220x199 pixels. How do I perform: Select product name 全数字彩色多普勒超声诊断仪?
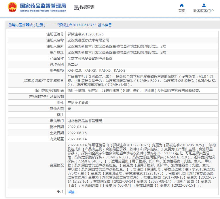point(90,58)
